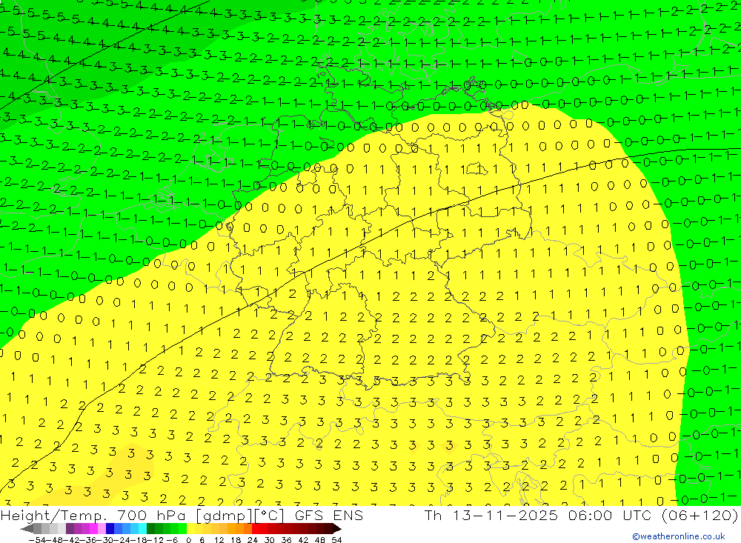Open the weatheronline.co.uk copyright link
Screen dimensions: 741x543
(x=679, y=536)
